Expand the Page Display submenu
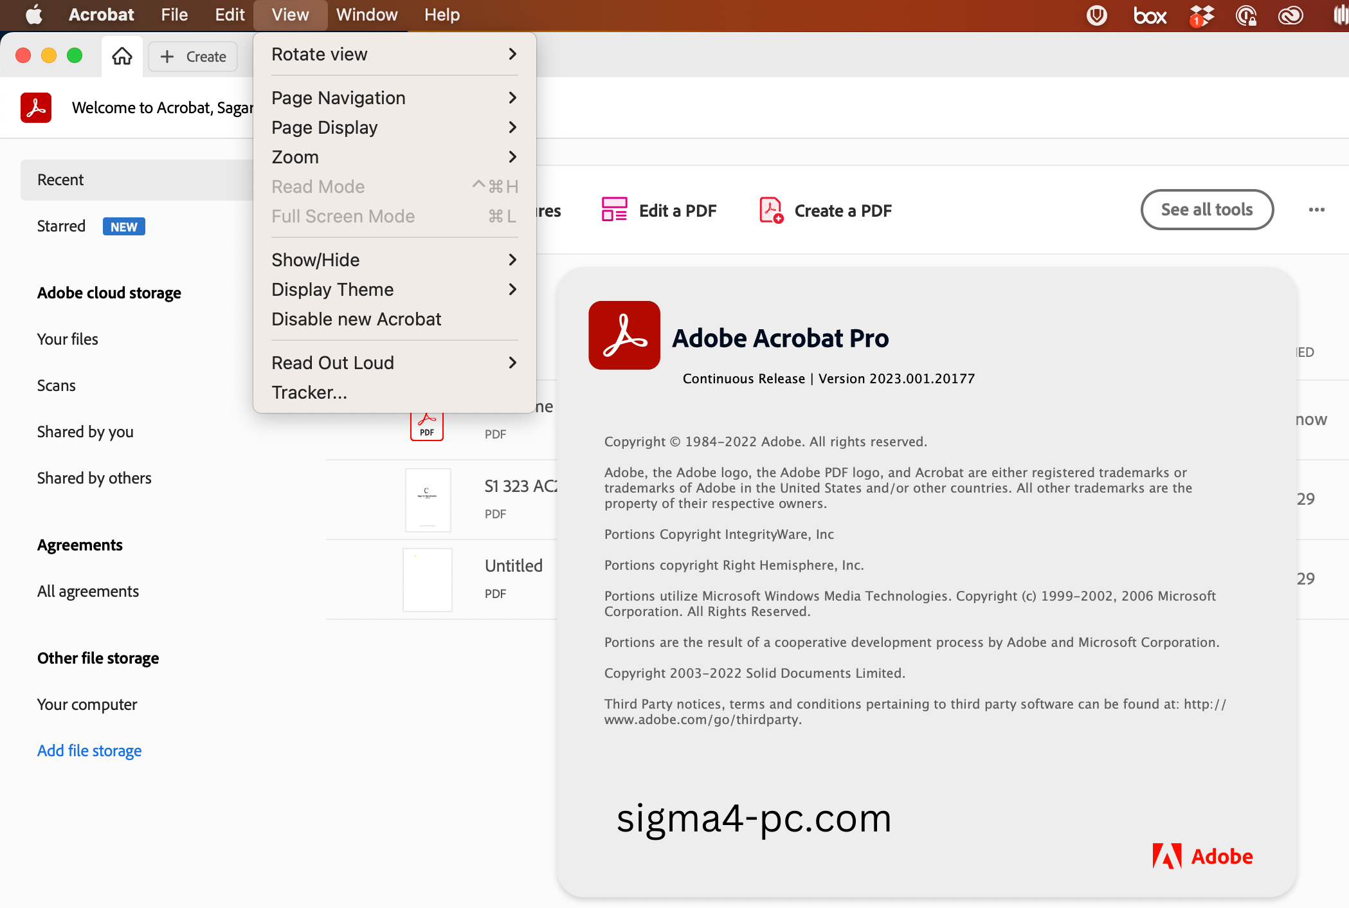This screenshot has width=1349, height=908. coord(395,127)
